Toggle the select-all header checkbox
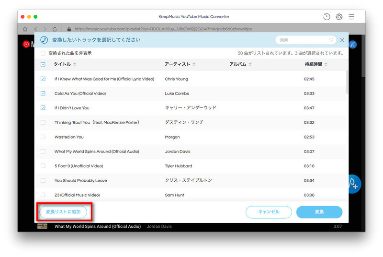The height and width of the screenshot is (257, 383). click(x=43, y=64)
